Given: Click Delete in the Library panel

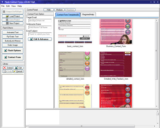Looking at the screenshot, I should (x=7, y=68).
